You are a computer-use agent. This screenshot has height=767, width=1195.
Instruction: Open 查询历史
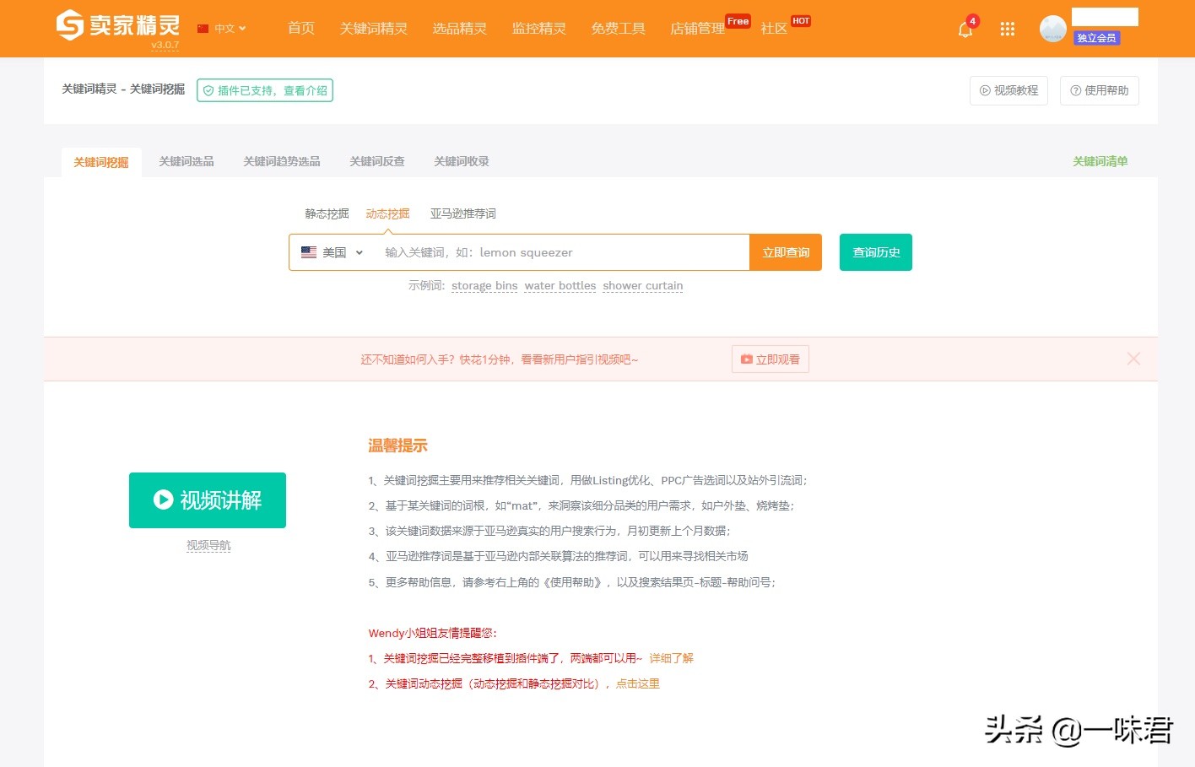(876, 252)
